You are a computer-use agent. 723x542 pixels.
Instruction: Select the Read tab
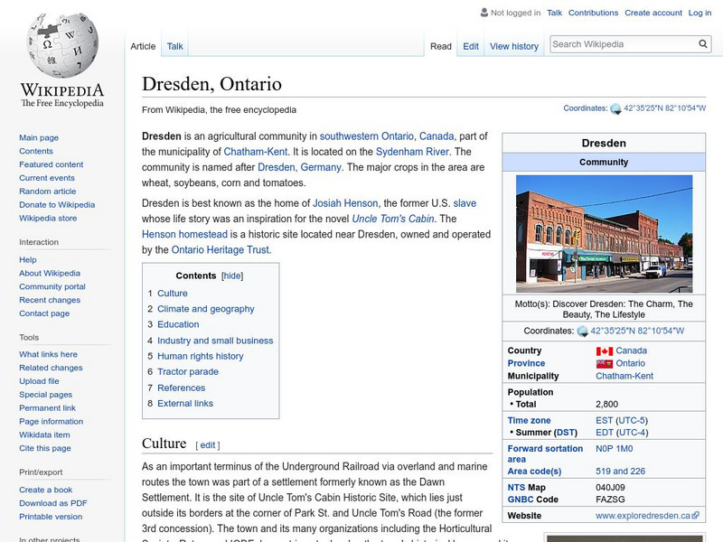point(441,46)
